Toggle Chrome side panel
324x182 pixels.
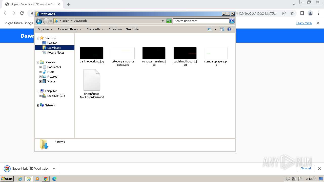(302, 13)
